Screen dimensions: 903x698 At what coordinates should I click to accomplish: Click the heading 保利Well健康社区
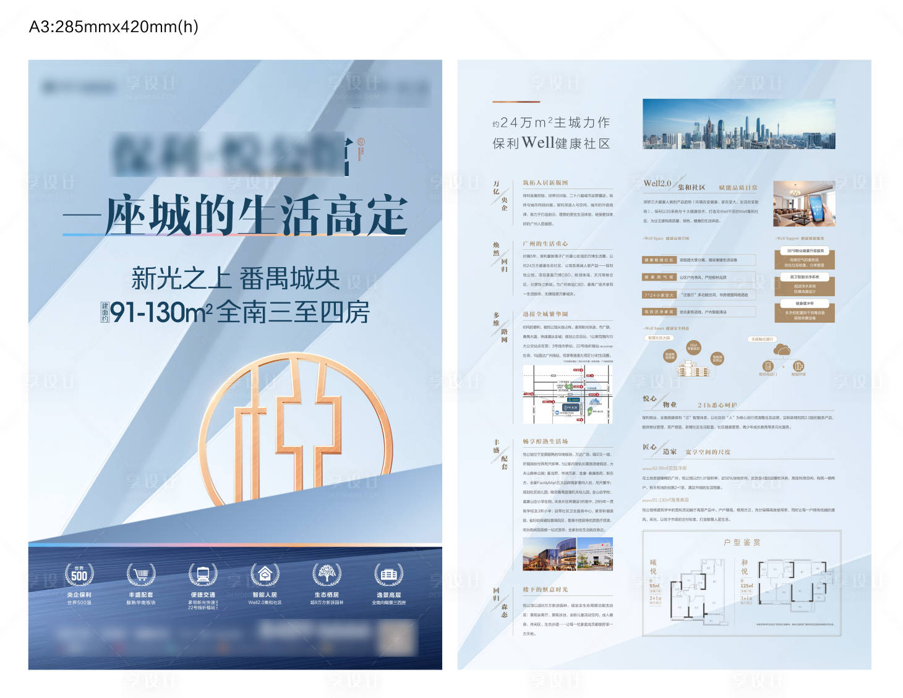pyautogui.click(x=551, y=143)
